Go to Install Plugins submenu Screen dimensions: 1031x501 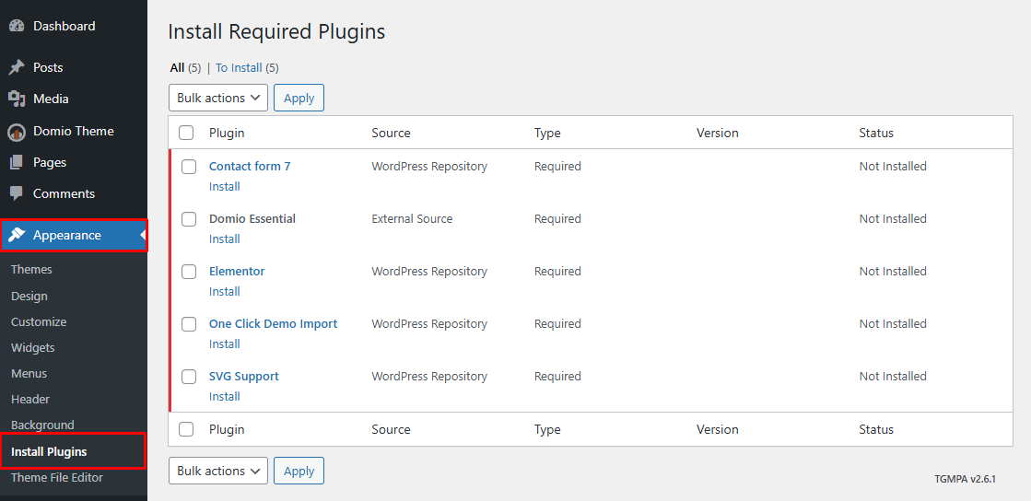pos(50,451)
